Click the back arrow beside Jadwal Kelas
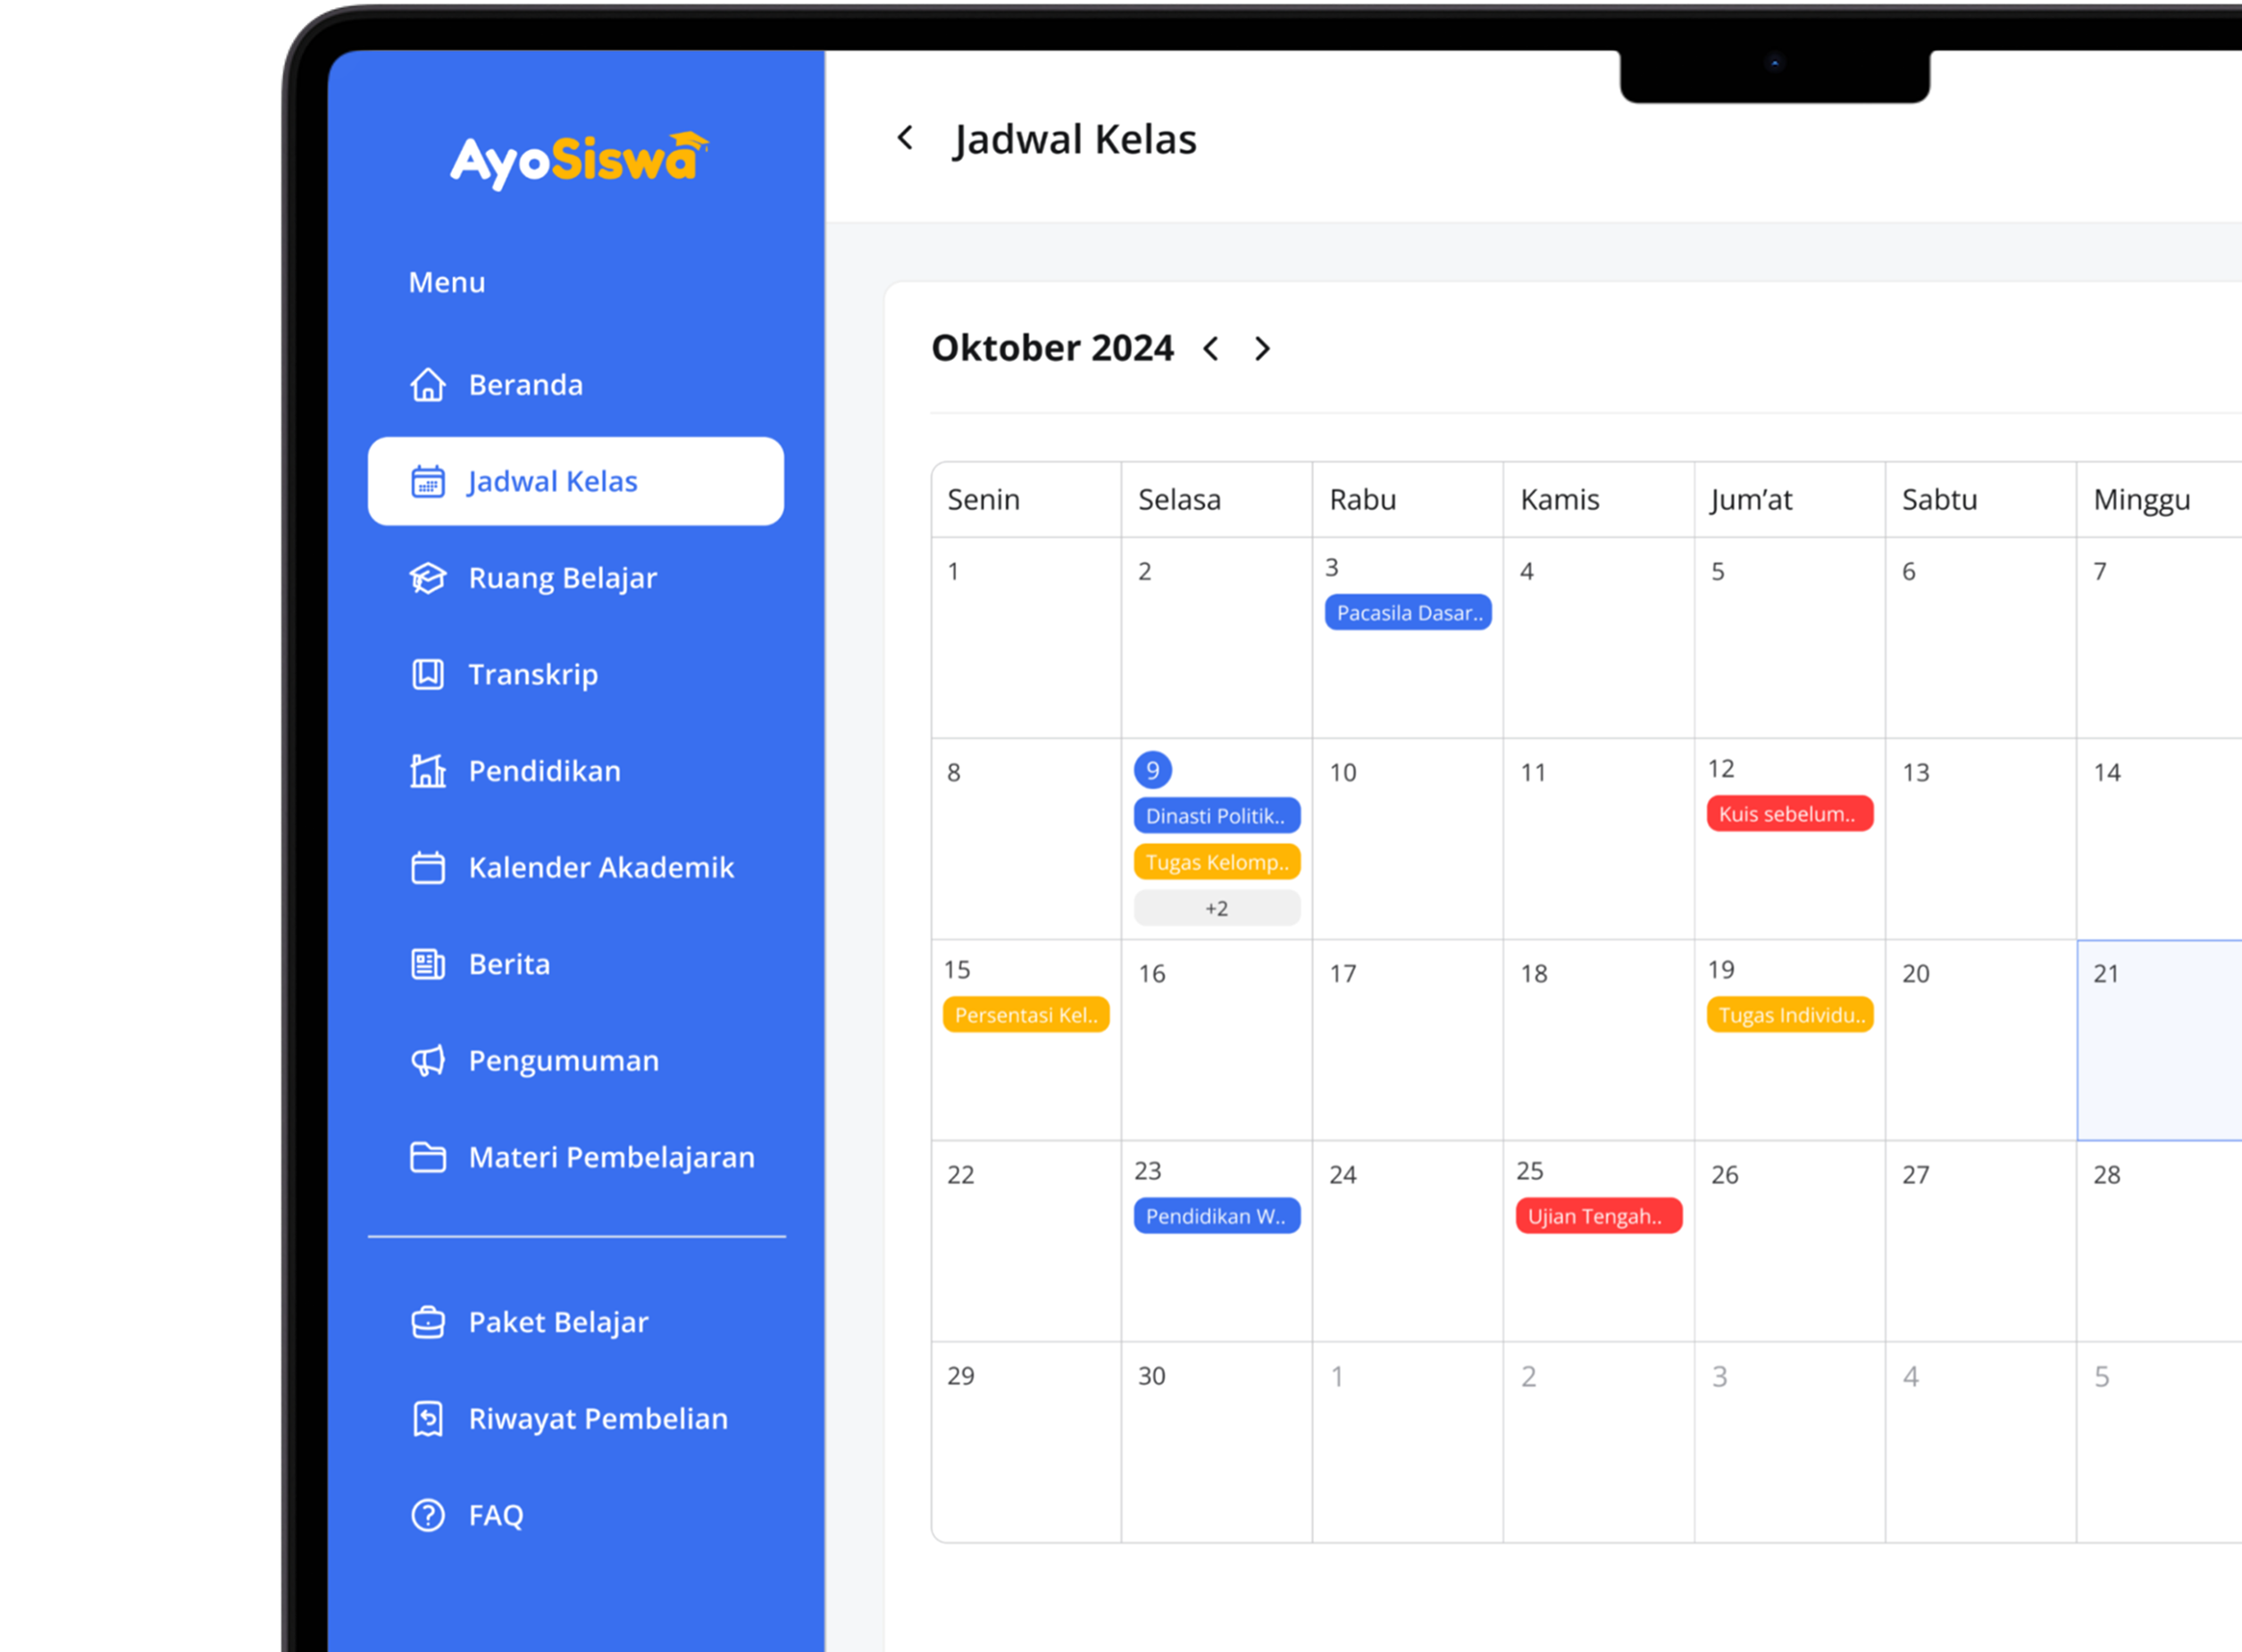 pos(905,138)
